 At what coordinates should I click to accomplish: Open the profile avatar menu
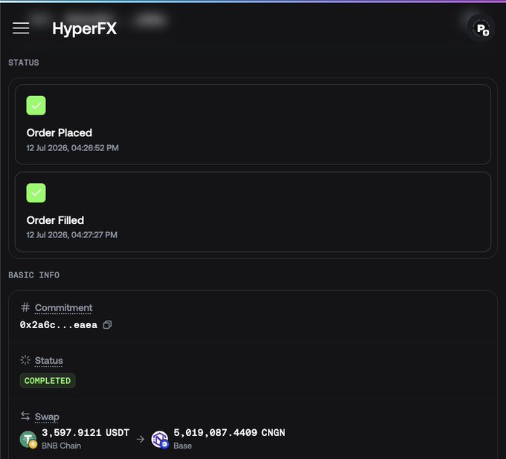point(481,28)
